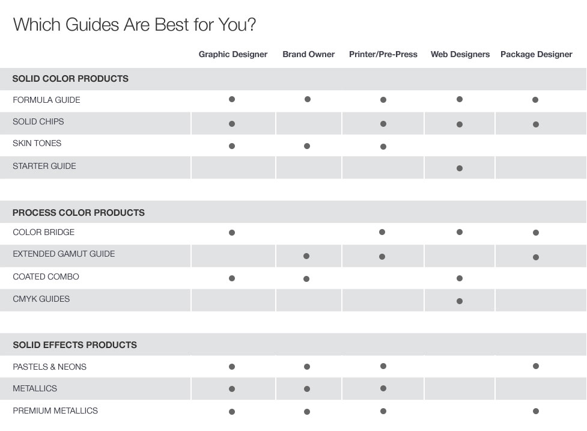The width and height of the screenshot is (587, 431).
Task: Click the Which Guides Are Best heading
Action: click(135, 25)
